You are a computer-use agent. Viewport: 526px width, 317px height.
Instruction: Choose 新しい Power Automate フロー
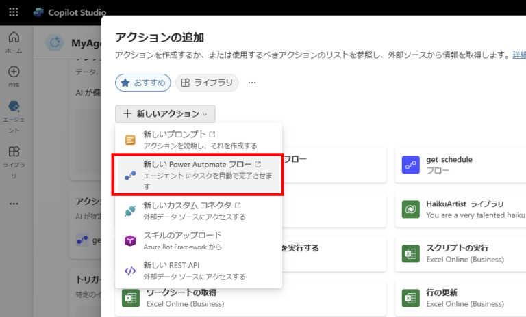199,175
